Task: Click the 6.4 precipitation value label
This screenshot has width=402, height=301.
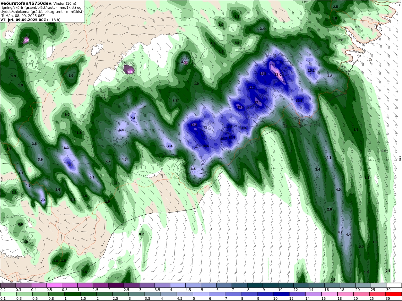Action: [121, 130]
